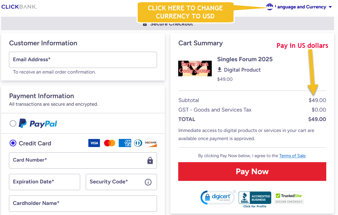The image size is (338, 215).
Task: Click the ClickBank logo
Action: 19,7
